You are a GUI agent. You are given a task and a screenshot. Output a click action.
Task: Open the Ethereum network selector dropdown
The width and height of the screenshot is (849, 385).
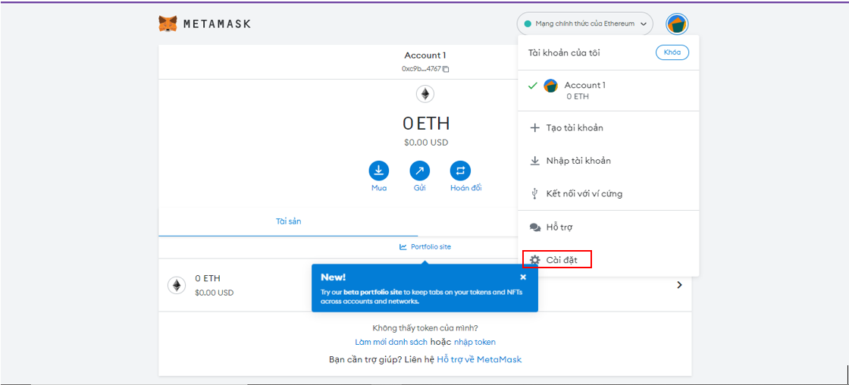[x=585, y=23]
